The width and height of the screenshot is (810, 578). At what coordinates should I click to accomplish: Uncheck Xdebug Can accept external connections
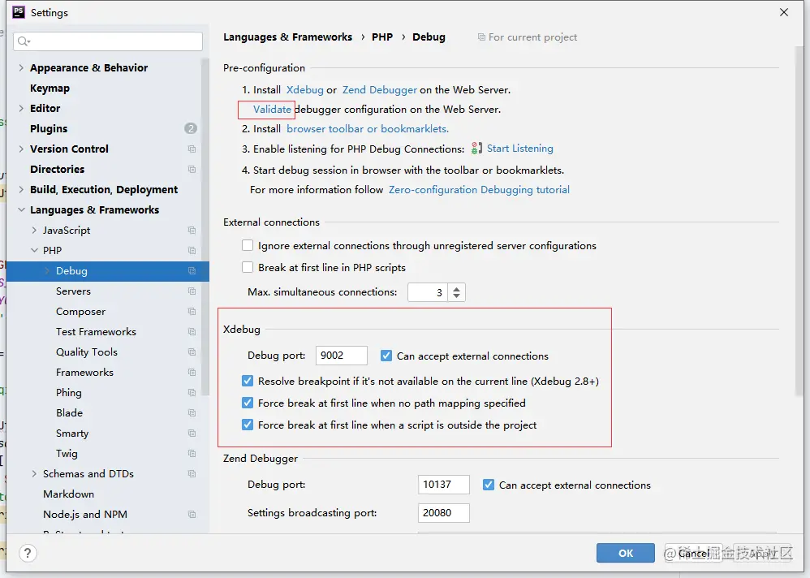(x=386, y=356)
